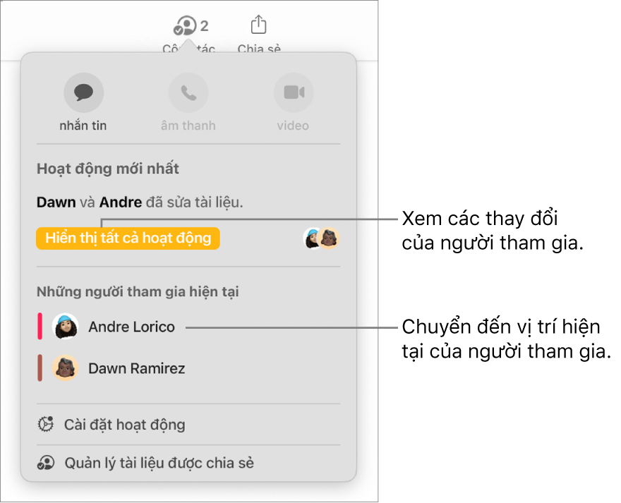
Task: Start audio call via phone icon
Action: click(x=188, y=92)
